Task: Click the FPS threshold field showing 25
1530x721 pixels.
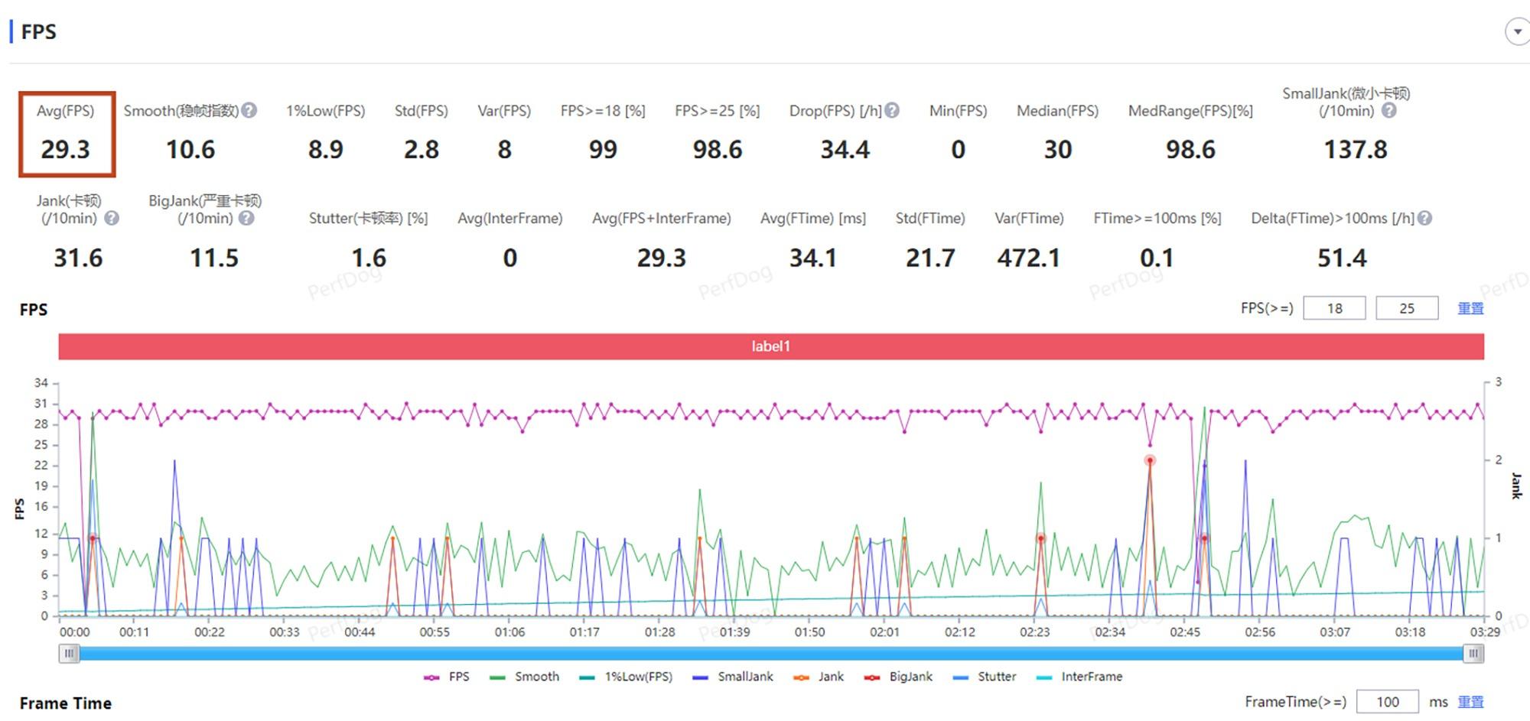Action: click(x=1407, y=308)
